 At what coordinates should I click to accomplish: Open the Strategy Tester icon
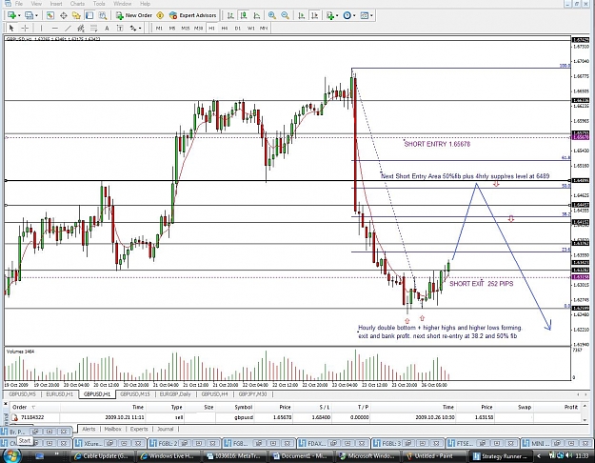point(103,15)
